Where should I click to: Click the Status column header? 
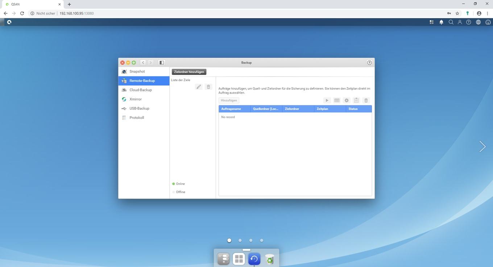click(x=359, y=109)
